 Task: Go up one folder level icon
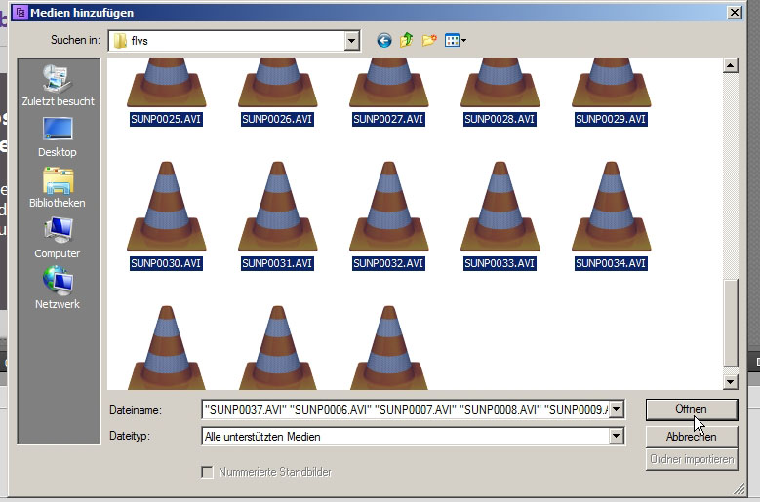click(x=407, y=40)
